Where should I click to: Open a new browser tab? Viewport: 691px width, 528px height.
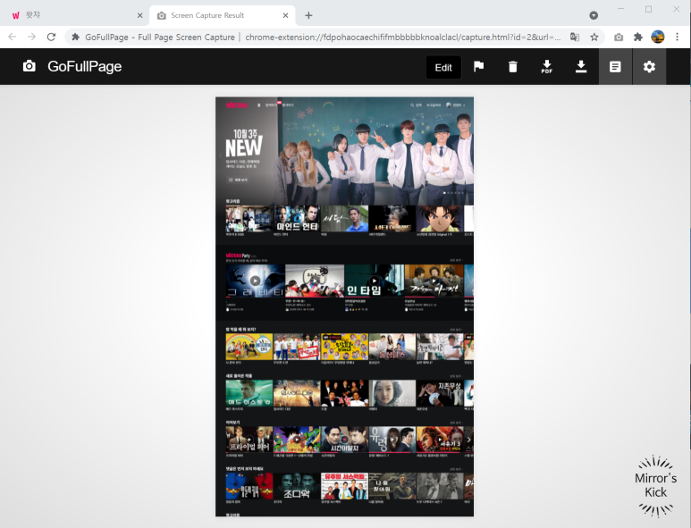(x=308, y=15)
